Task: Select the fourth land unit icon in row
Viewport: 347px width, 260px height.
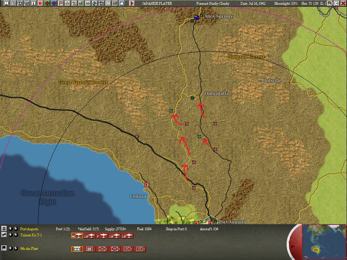Action: point(115,249)
